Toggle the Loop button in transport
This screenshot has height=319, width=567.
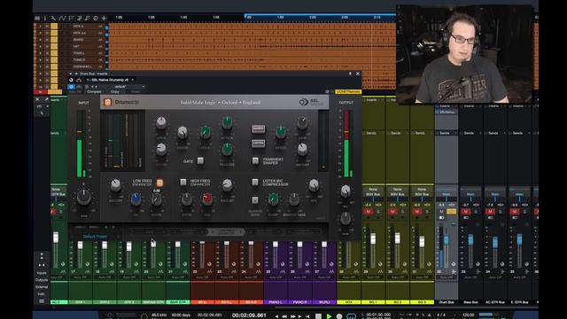click(x=351, y=316)
